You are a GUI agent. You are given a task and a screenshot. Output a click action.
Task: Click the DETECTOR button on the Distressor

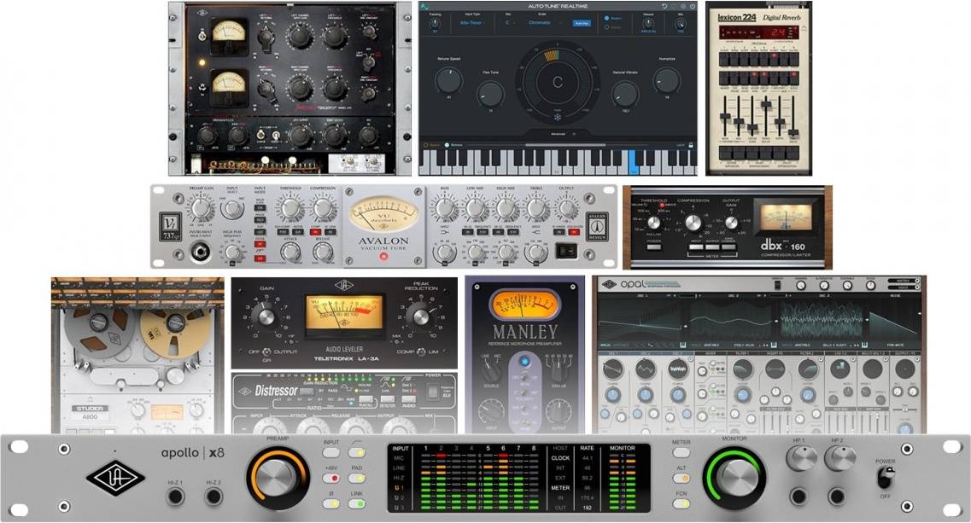pyautogui.click(x=387, y=400)
